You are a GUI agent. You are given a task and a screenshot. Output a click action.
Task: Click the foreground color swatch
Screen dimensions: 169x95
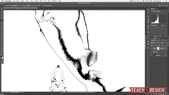point(1,57)
